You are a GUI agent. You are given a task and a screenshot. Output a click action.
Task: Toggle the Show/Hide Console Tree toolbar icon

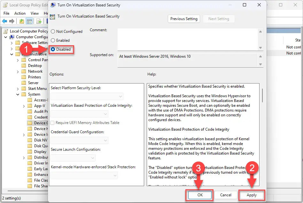[x=29, y=21]
